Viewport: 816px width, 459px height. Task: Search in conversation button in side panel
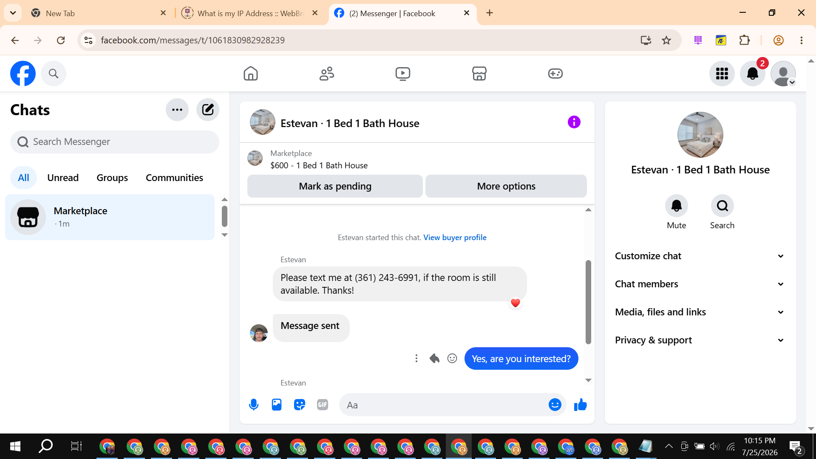pyautogui.click(x=722, y=206)
